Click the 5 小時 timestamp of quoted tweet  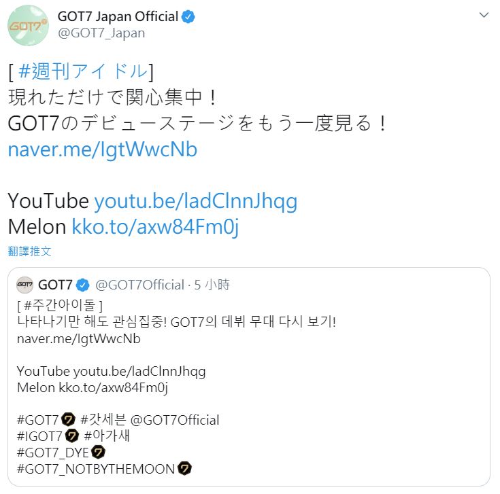212,285
